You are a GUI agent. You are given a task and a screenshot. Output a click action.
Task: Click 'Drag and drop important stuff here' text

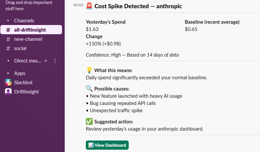29,6
